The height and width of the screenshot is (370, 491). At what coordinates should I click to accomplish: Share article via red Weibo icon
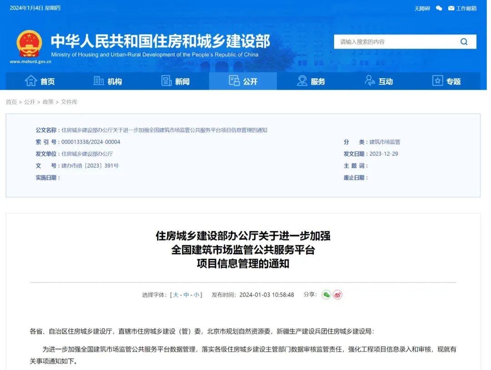point(337,295)
